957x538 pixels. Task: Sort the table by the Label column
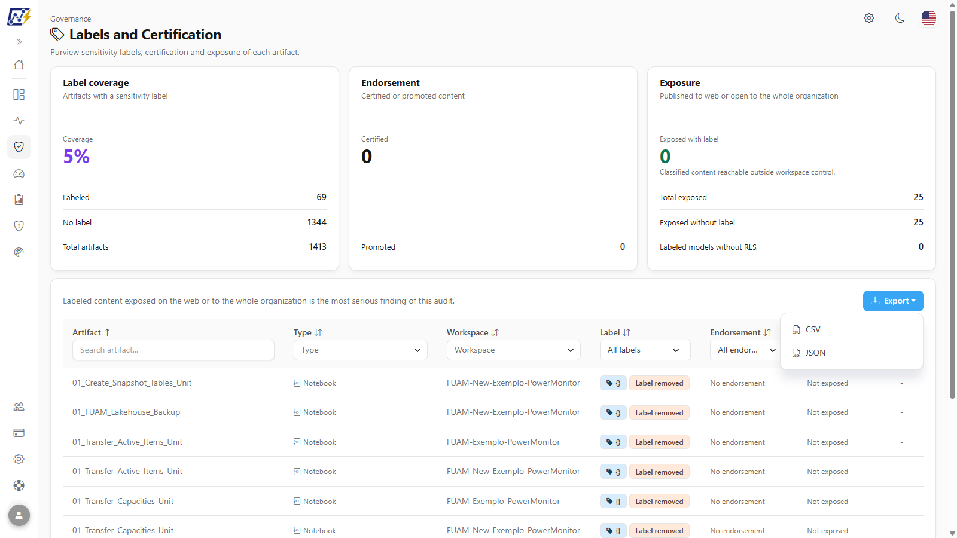pyautogui.click(x=615, y=332)
